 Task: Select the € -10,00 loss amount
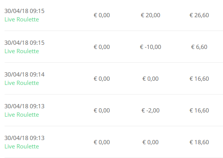(150, 47)
